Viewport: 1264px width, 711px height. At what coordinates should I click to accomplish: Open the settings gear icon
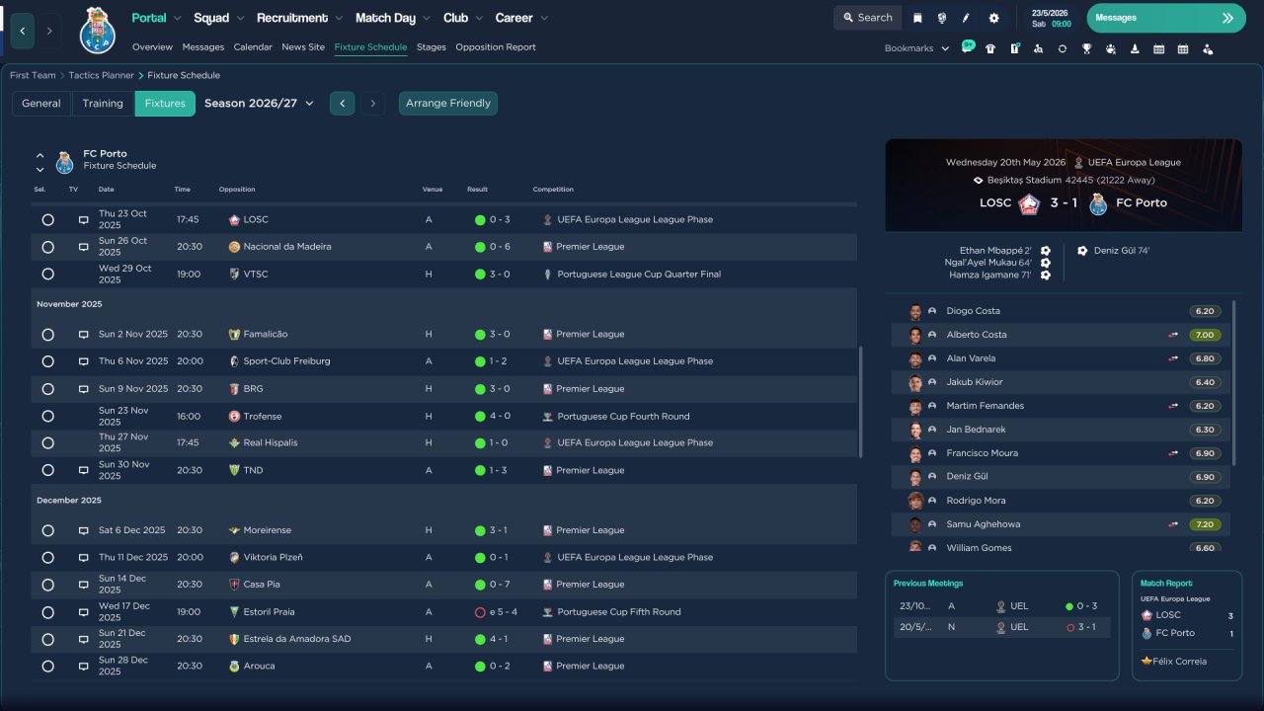click(x=993, y=18)
